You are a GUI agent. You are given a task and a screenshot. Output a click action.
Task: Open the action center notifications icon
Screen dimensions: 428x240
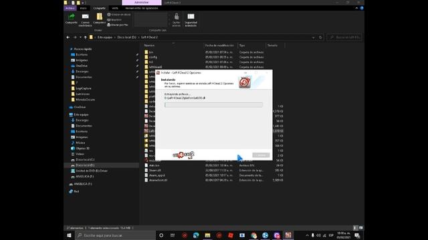click(x=357, y=235)
